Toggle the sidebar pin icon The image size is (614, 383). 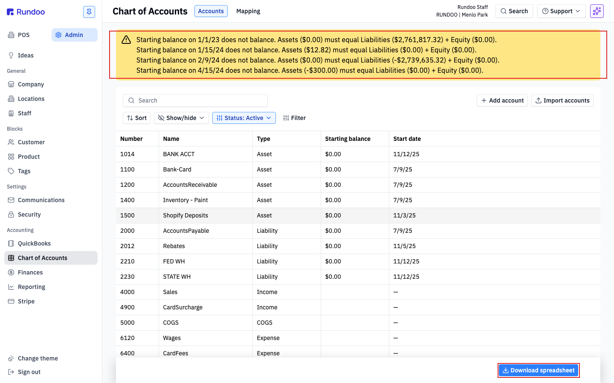point(89,12)
